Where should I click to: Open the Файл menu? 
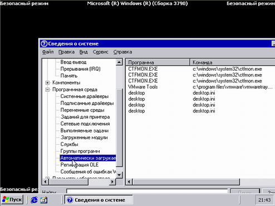(48, 52)
